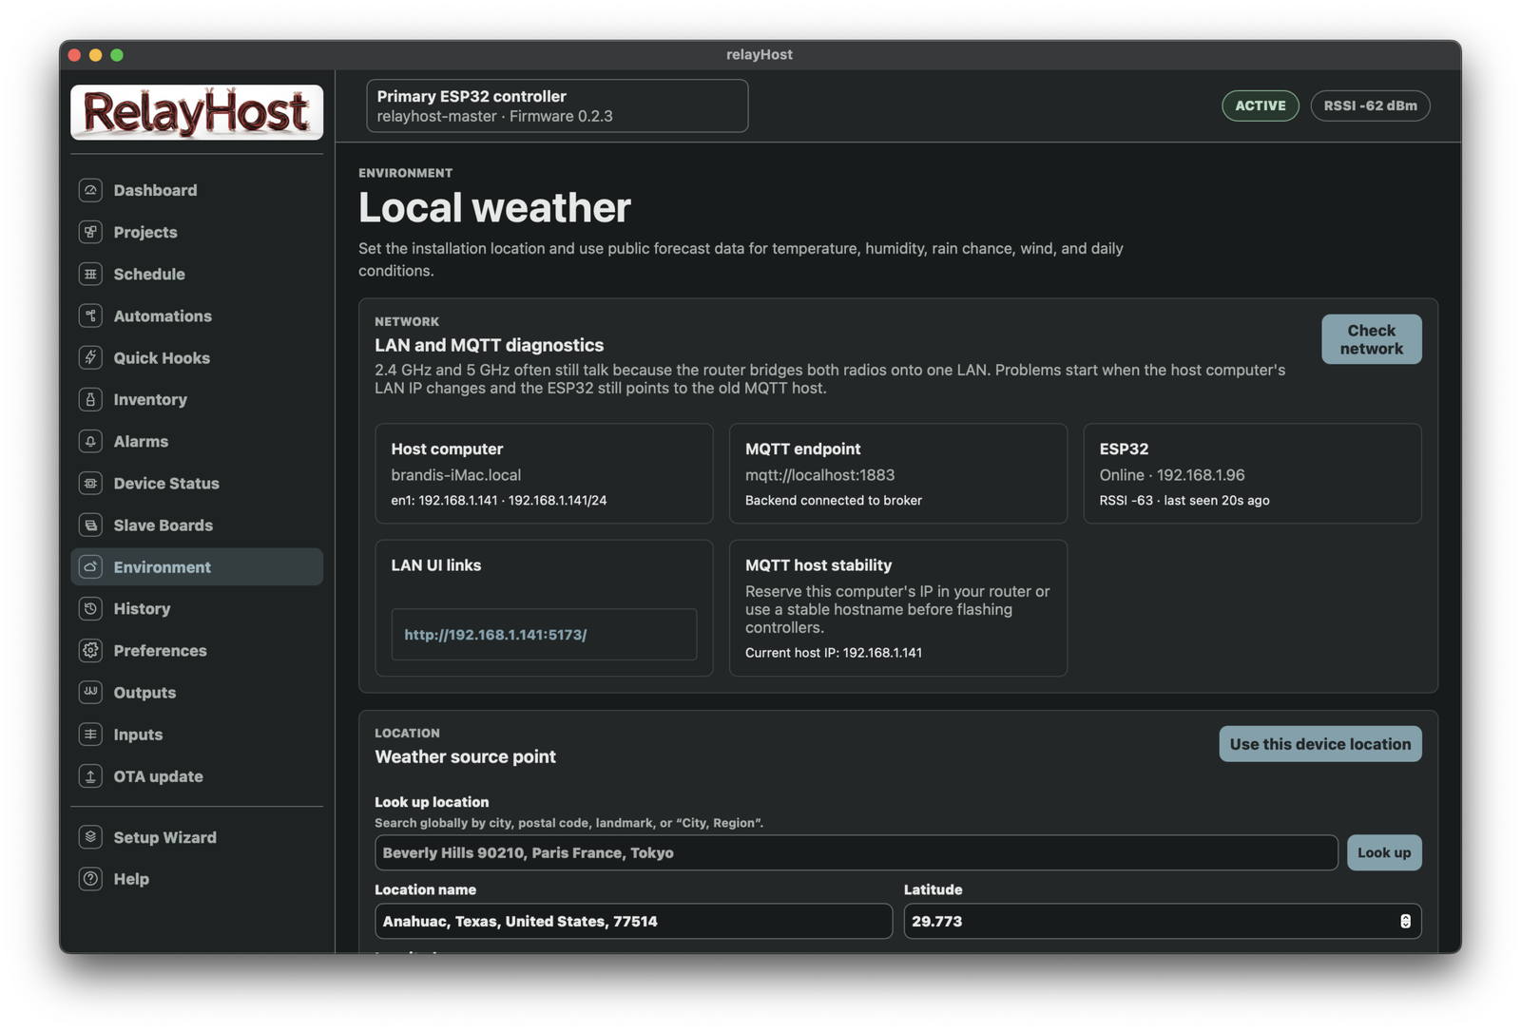Click the Schedule grid icon
The image size is (1521, 1032).
coord(90,274)
